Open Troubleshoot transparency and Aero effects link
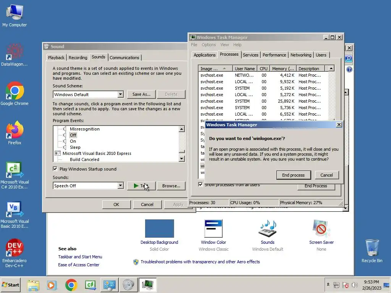 pos(200,262)
